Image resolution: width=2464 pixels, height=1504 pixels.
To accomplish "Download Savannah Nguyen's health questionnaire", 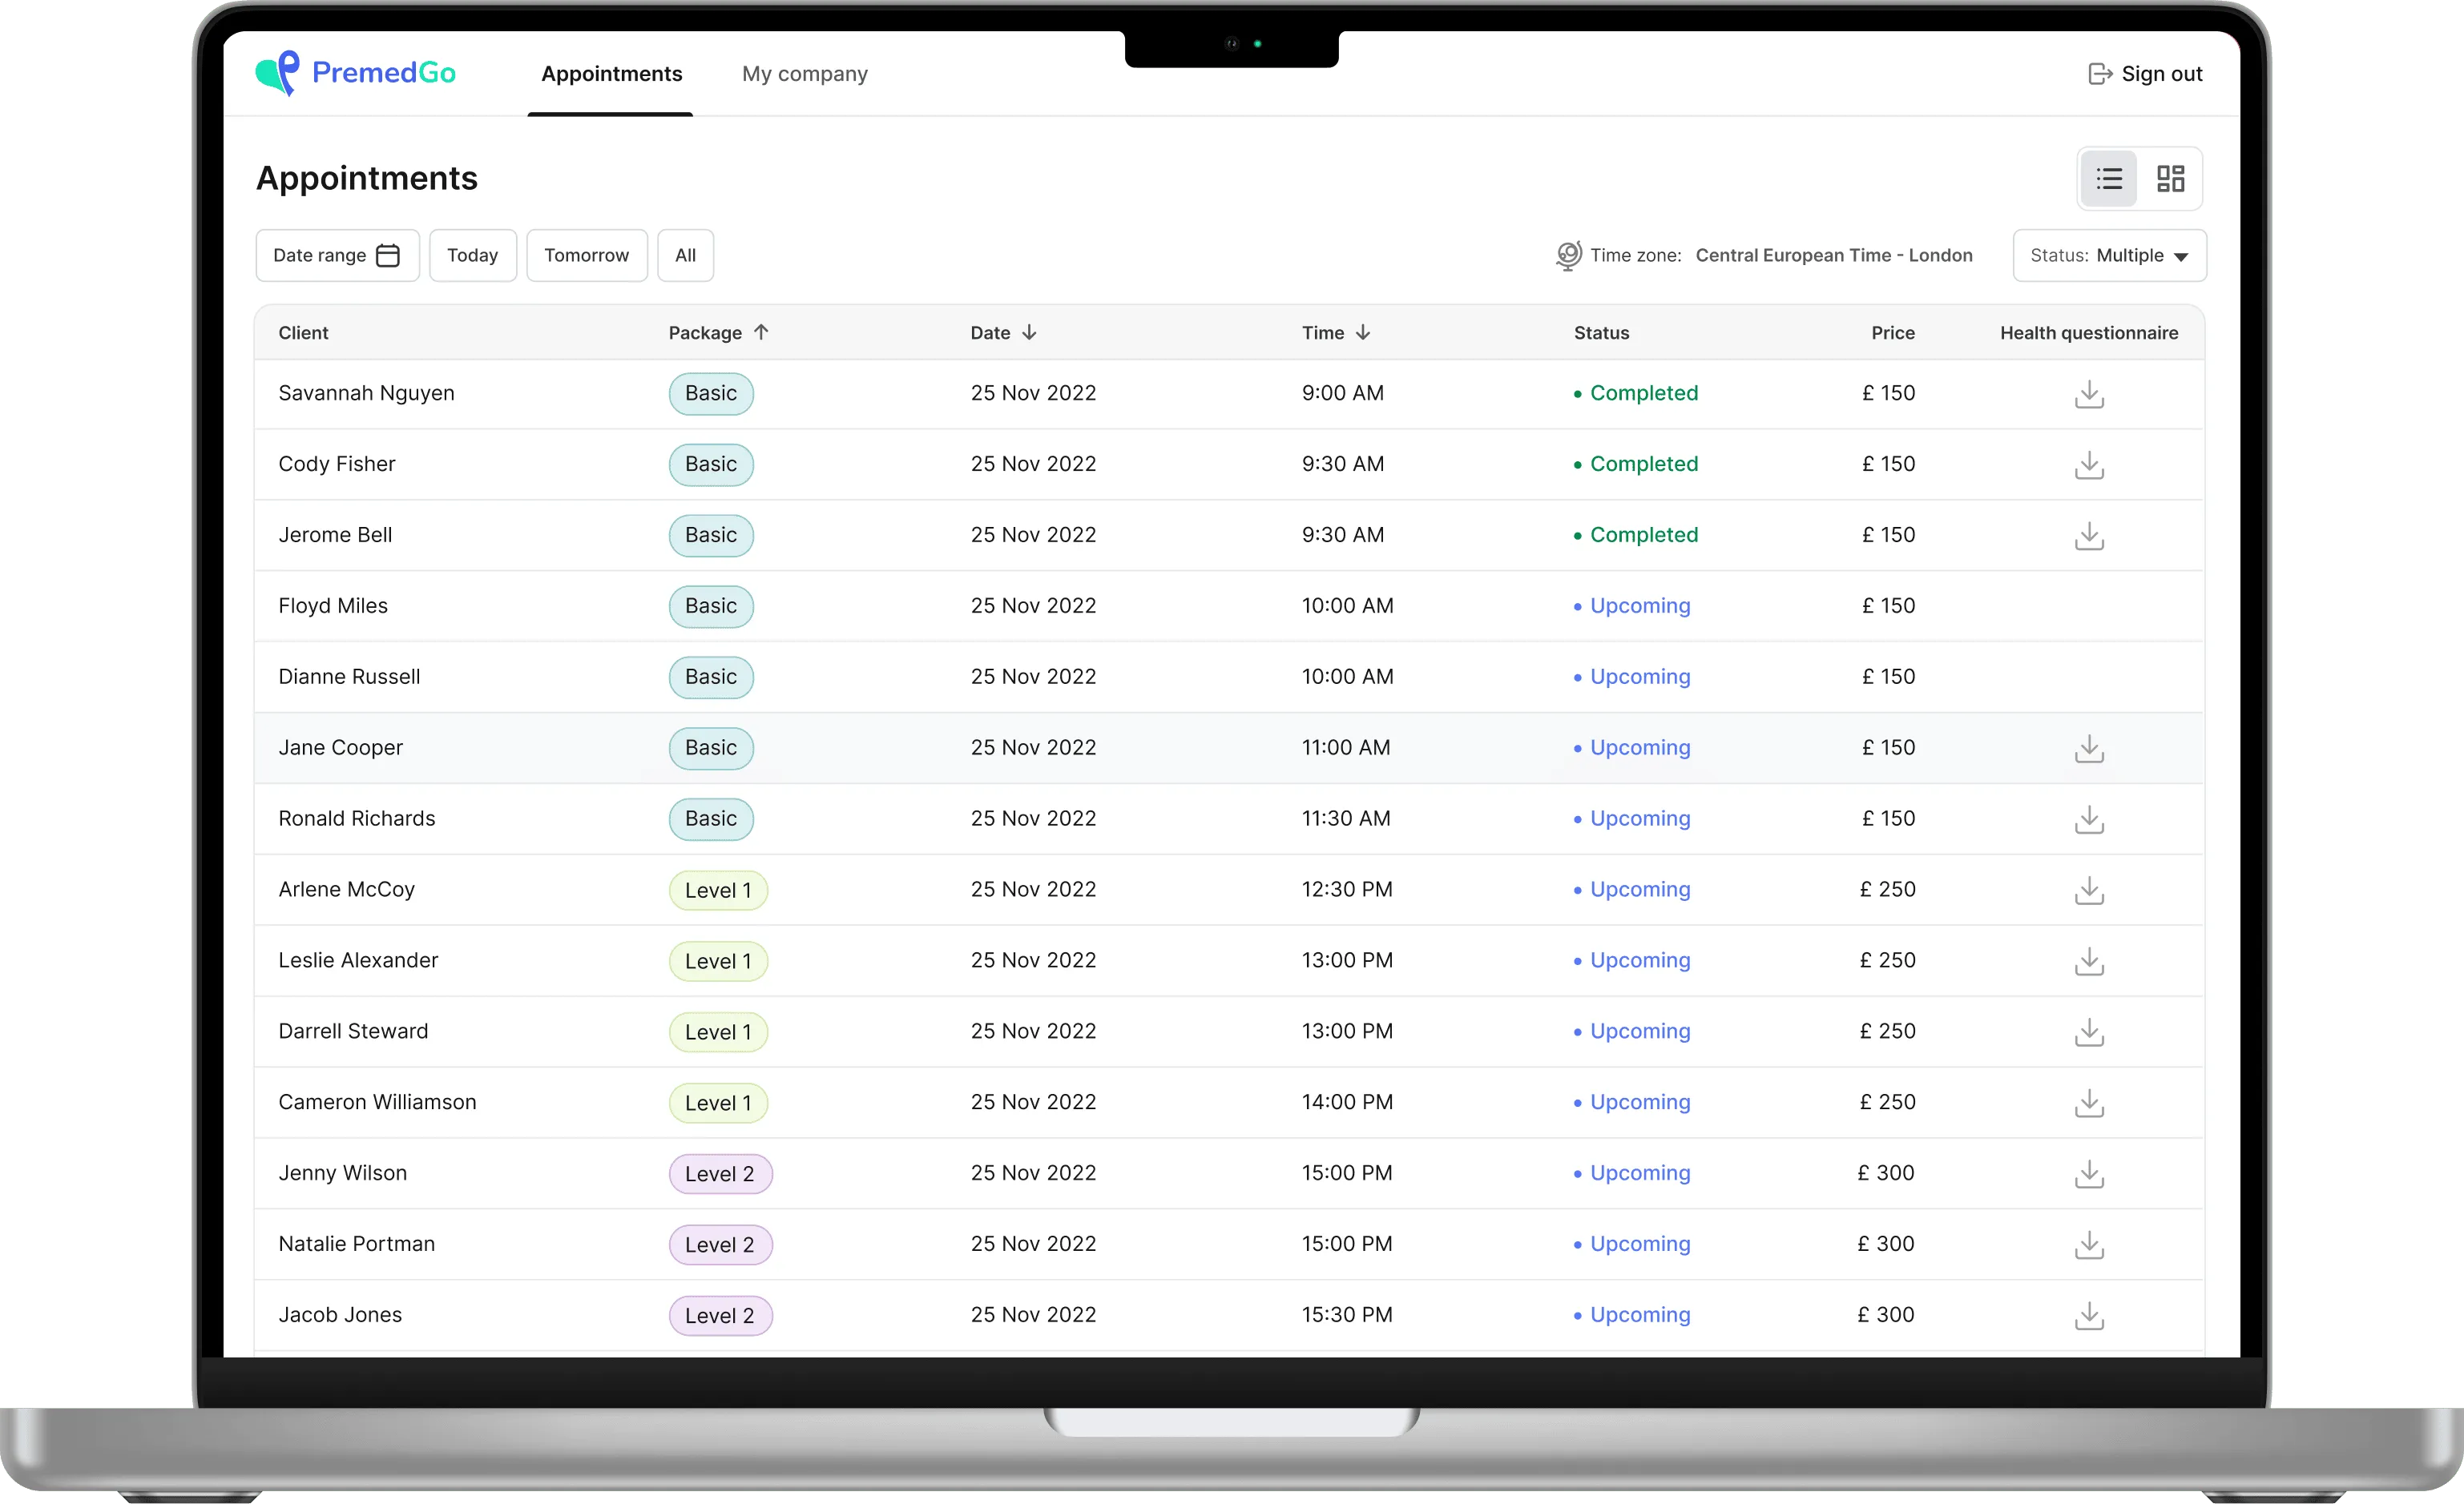I will tap(2089, 394).
